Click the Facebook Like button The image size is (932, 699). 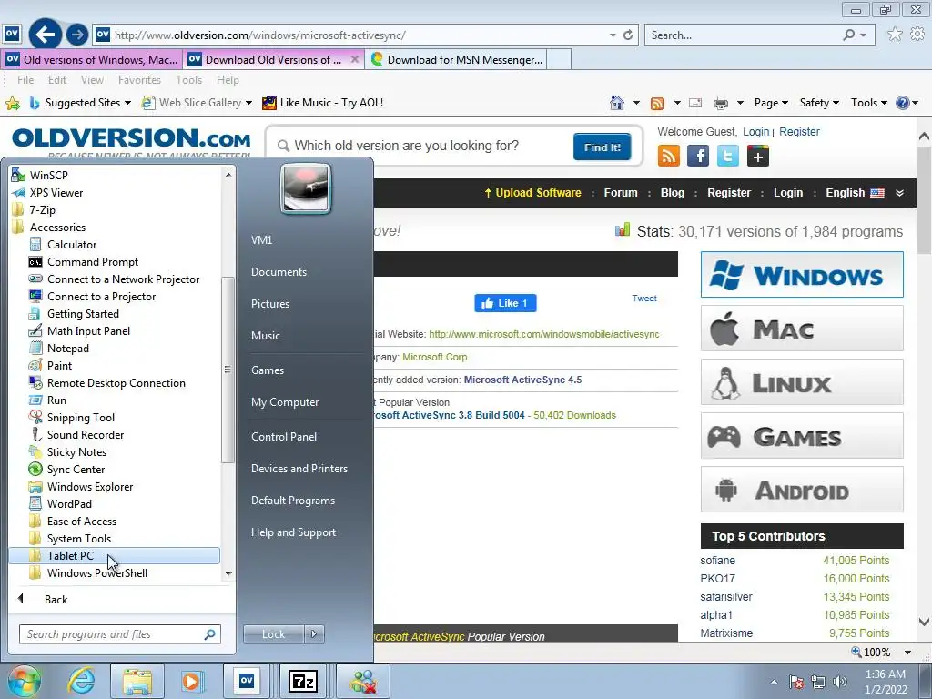click(x=505, y=303)
